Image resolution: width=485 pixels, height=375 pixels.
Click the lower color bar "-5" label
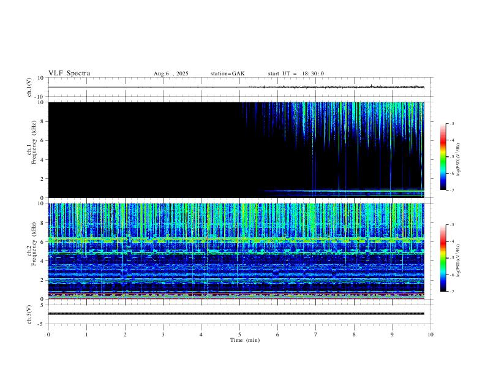click(x=451, y=258)
